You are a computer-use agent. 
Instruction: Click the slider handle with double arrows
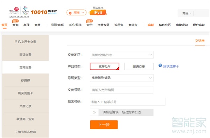tap(94, 112)
